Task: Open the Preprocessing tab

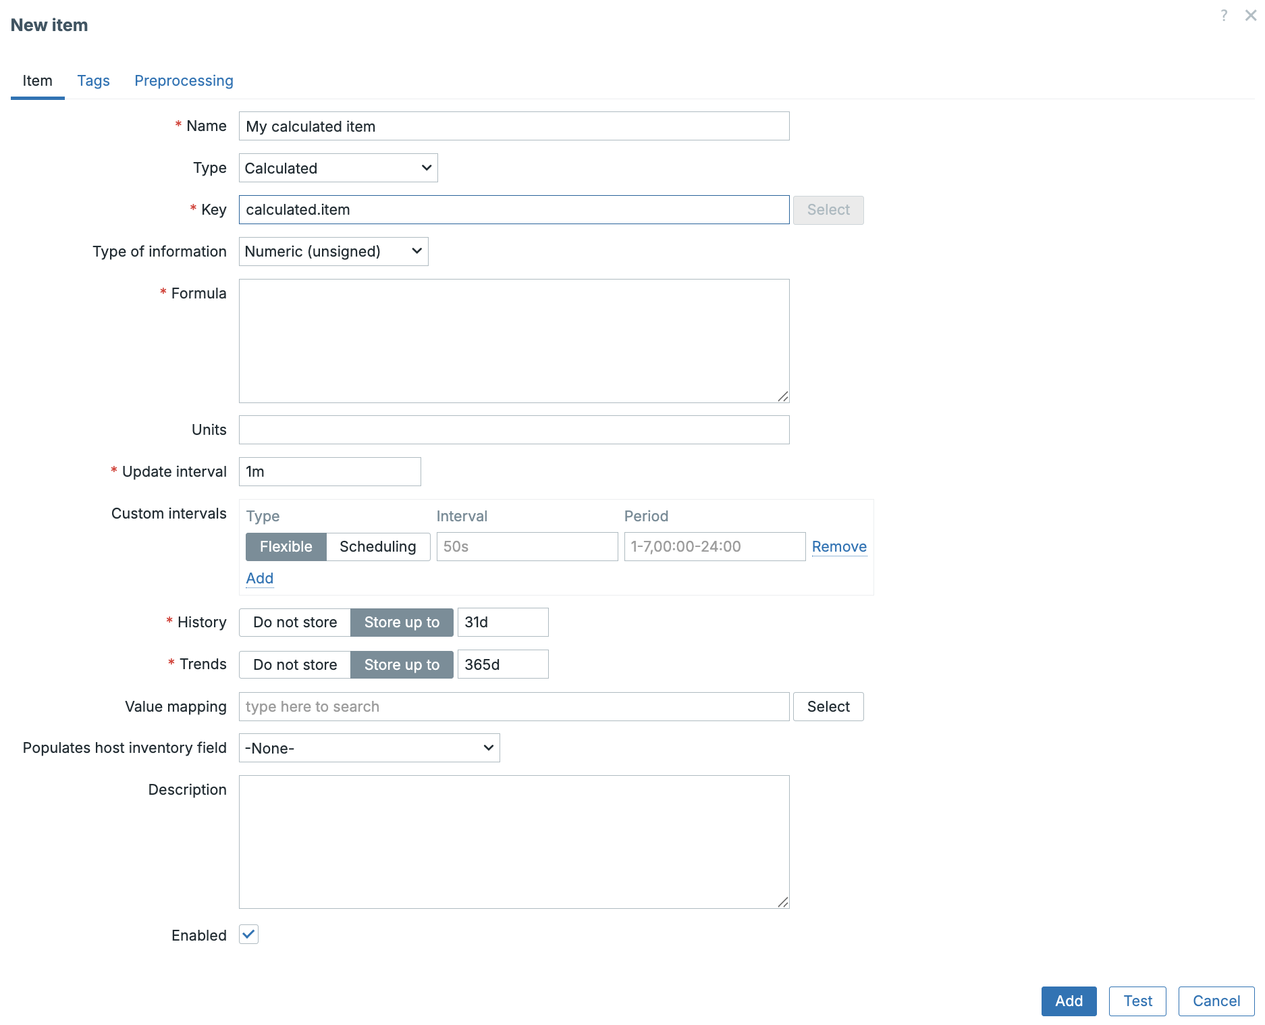Action: pyautogui.click(x=184, y=81)
